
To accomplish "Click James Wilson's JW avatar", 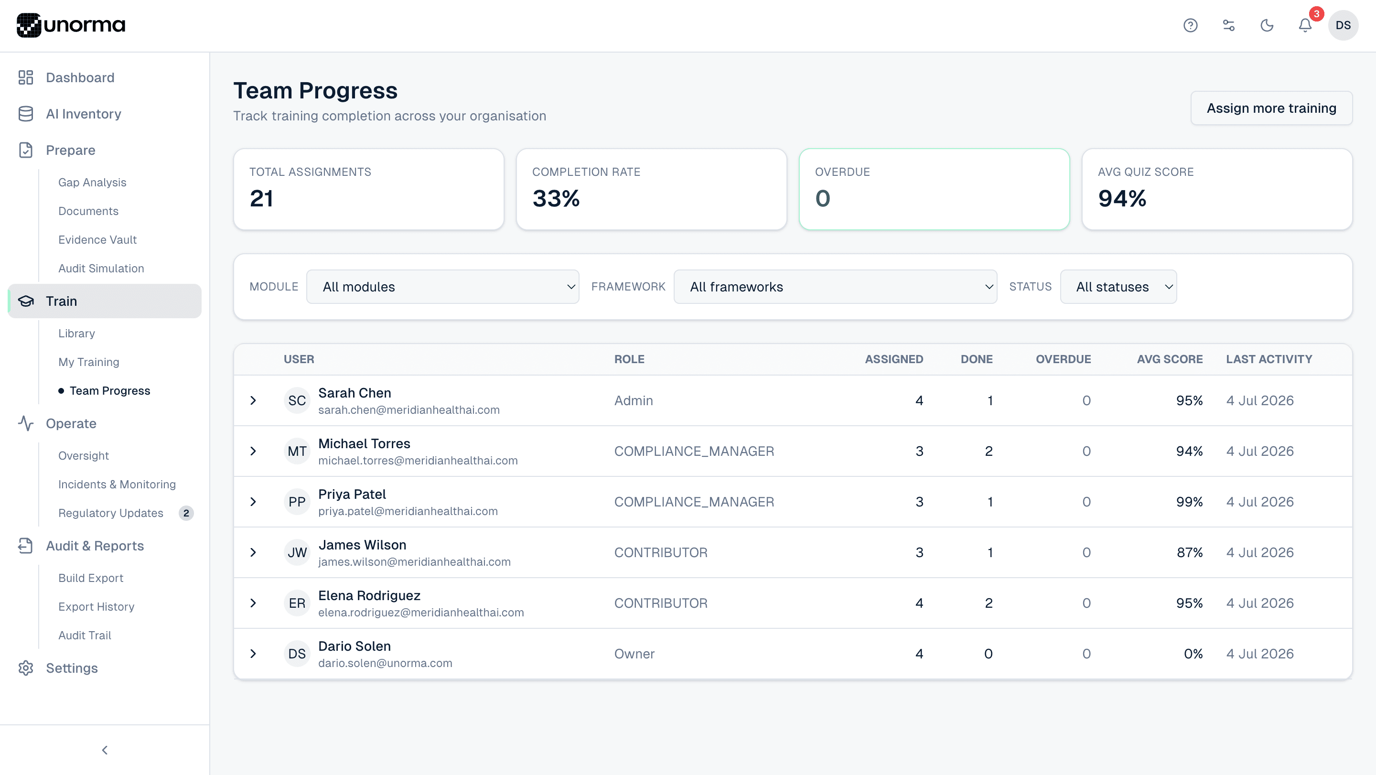I will coord(297,552).
